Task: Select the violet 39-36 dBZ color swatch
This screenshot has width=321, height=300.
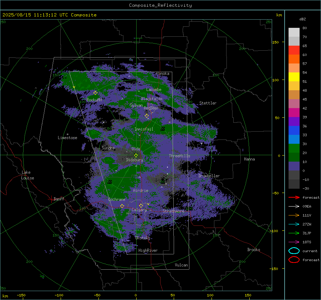Action: pyautogui.click(x=294, y=121)
